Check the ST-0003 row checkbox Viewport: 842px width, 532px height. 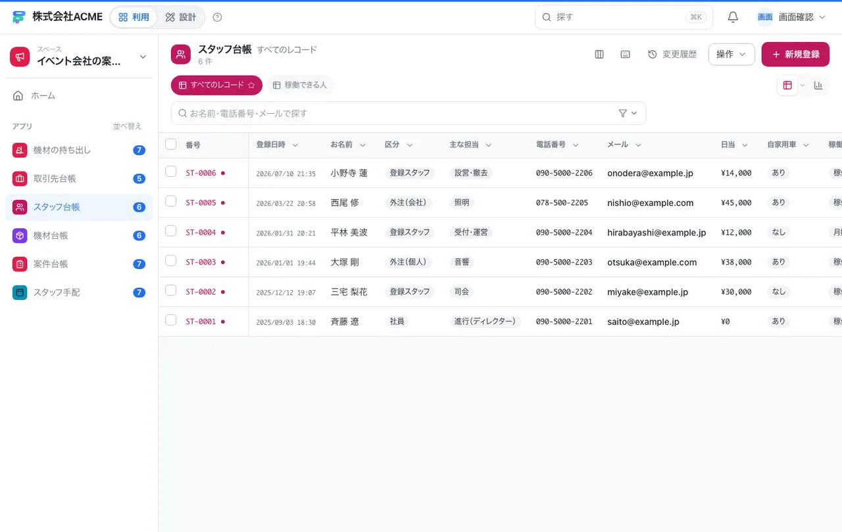click(x=171, y=260)
